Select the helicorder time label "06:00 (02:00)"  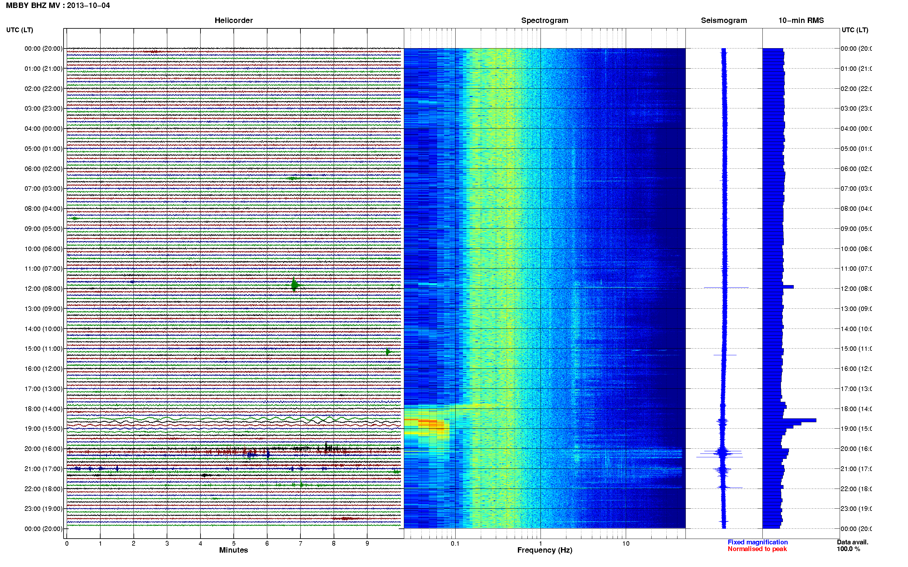click(x=43, y=169)
